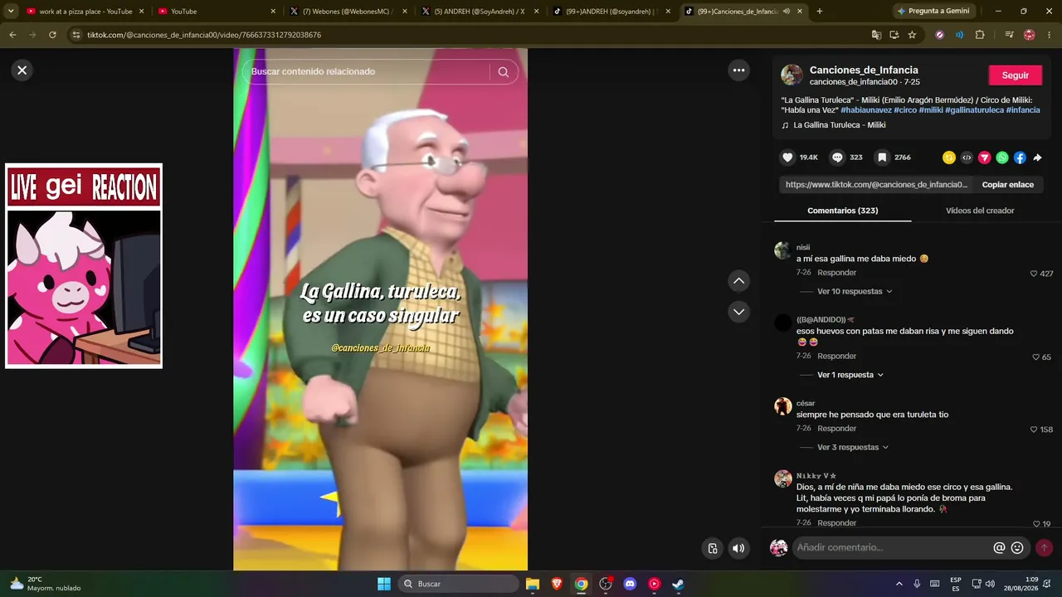Save video with the bookmark icon

click(x=883, y=158)
